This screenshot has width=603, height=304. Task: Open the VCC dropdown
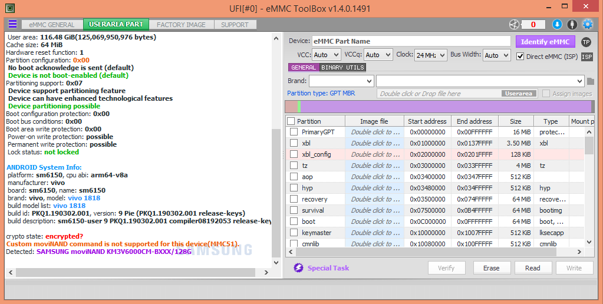coord(326,55)
